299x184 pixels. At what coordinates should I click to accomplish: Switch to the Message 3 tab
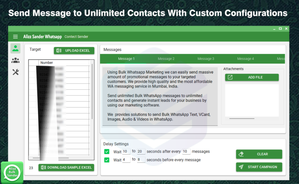coord(206,59)
